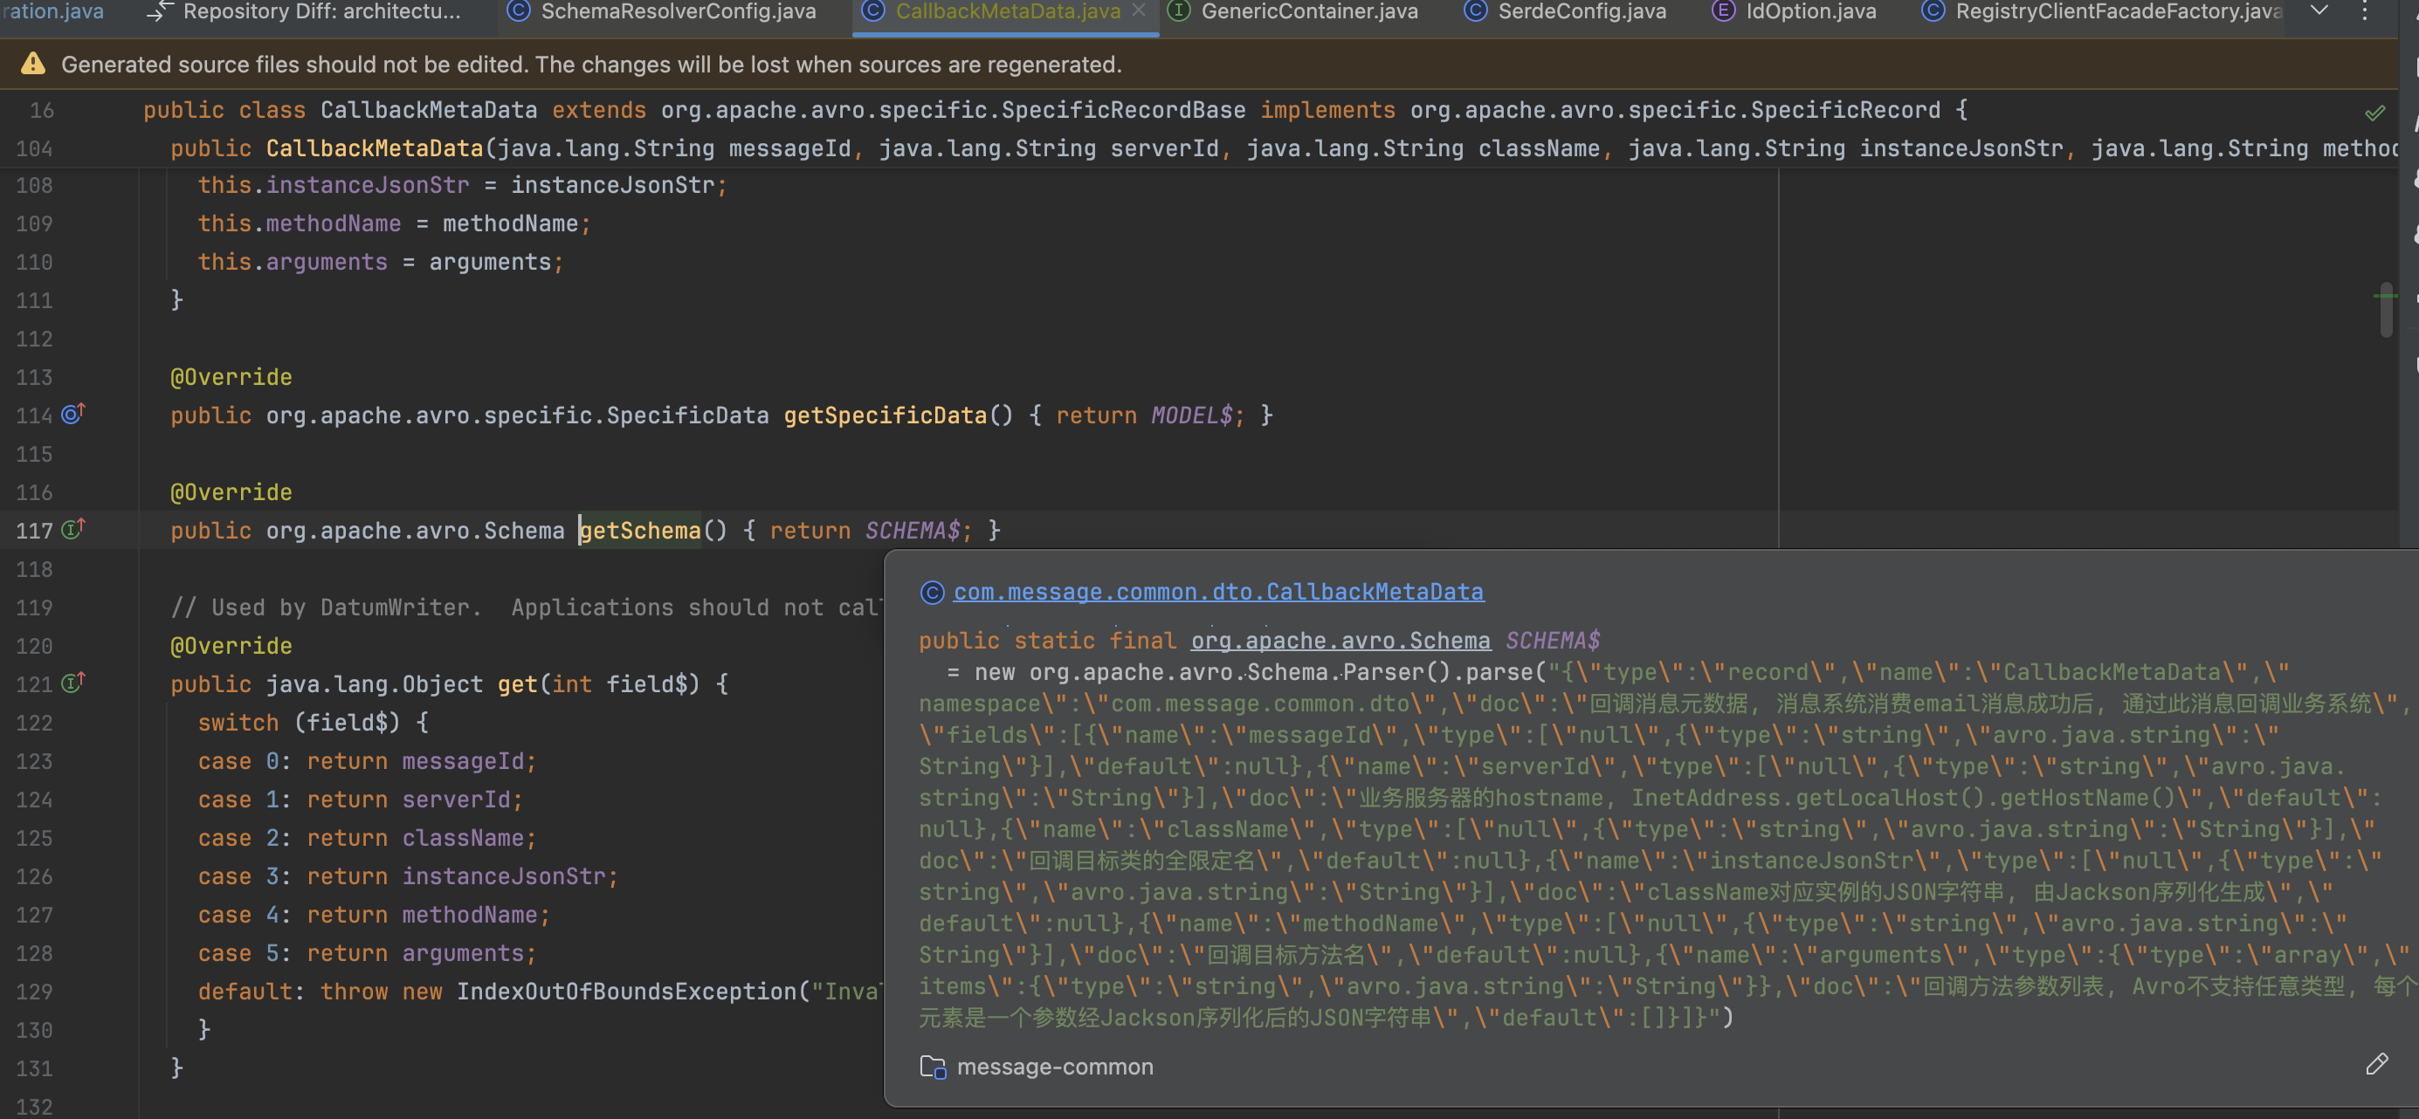Click the enum icon on IdOption.java tab
The image size is (2419, 1119).
1723,10
